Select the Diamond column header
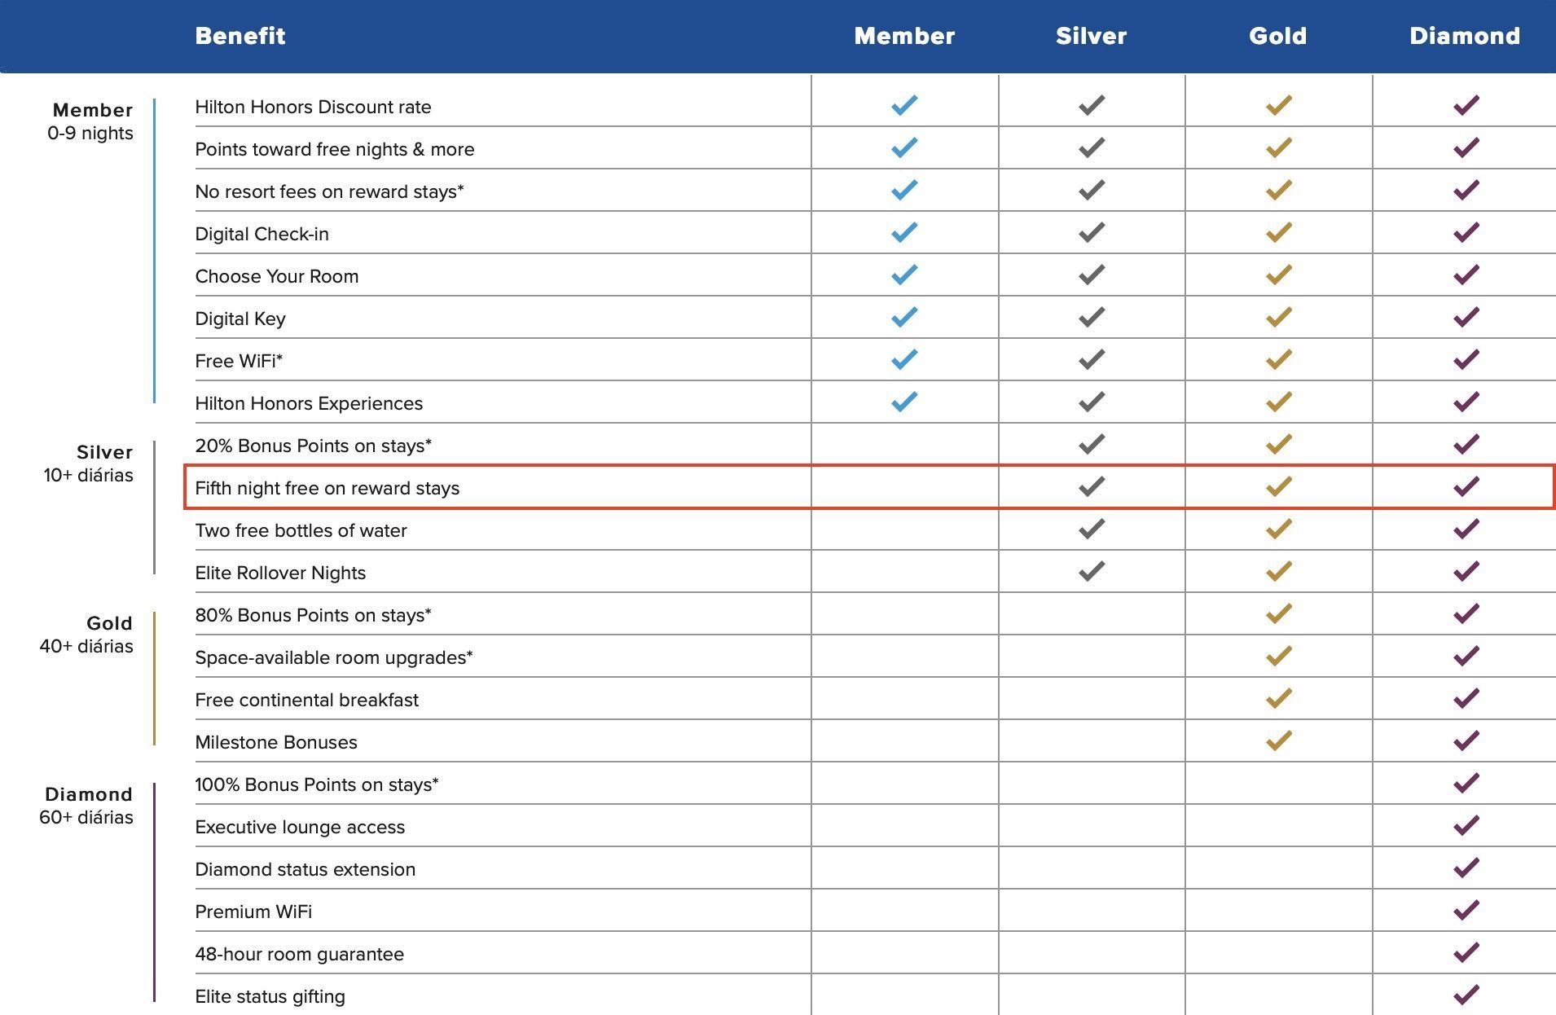This screenshot has width=1556, height=1015. (1465, 36)
